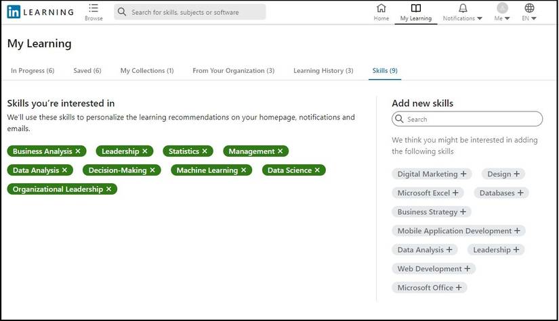Screen dimensions: 559x321
Task: Click the My Learning page heading
Action: point(39,43)
